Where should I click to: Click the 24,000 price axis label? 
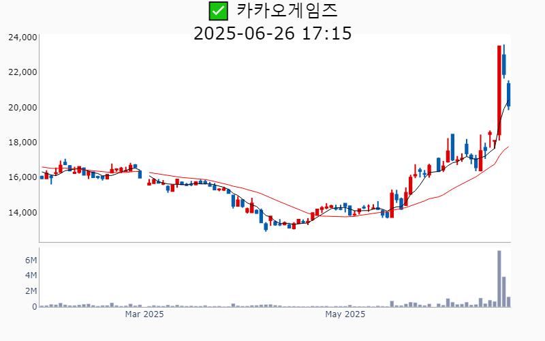(22, 38)
